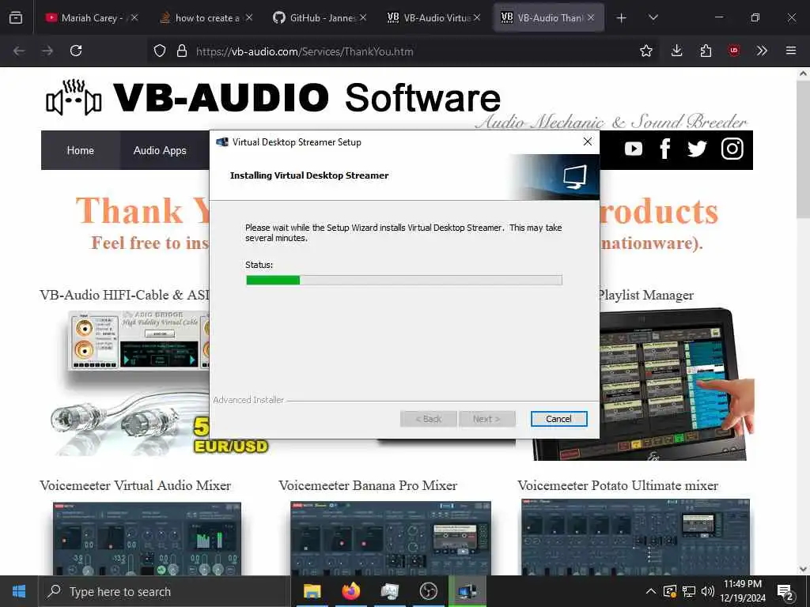Open the extensions puzzle icon
The width and height of the screenshot is (810, 607).
coord(706,51)
